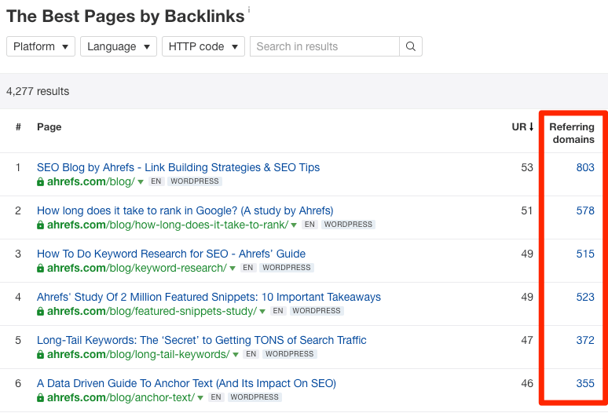Open Data Driven Guide To Anchor Text link
The width and height of the screenshot is (608, 413).
[x=186, y=383]
